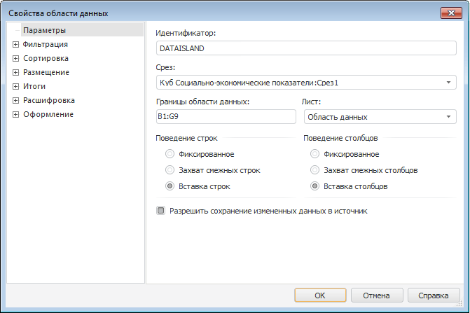Select the Параметры tree item
470x313 pixels.
[44, 31]
